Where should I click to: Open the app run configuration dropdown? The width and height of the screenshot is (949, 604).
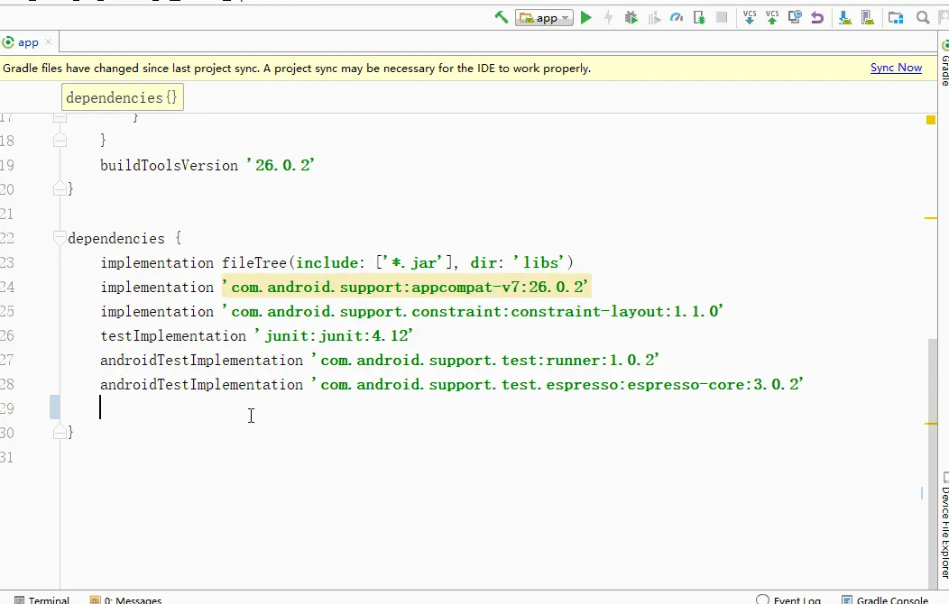tap(544, 16)
